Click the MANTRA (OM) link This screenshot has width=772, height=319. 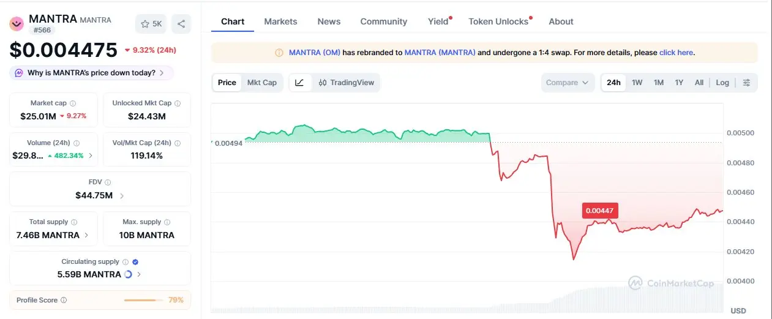[x=314, y=53]
